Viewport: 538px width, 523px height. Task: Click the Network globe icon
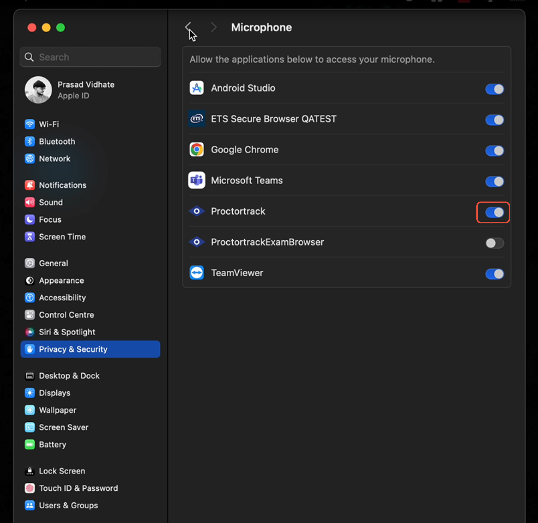[x=30, y=159]
